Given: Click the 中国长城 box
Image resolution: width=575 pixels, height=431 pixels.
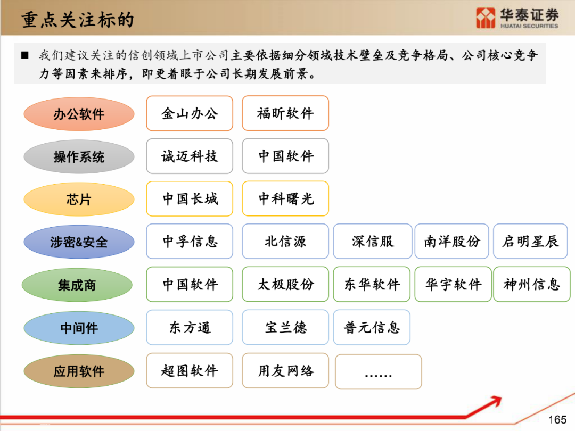Looking at the screenshot, I should [x=190, y=198].
